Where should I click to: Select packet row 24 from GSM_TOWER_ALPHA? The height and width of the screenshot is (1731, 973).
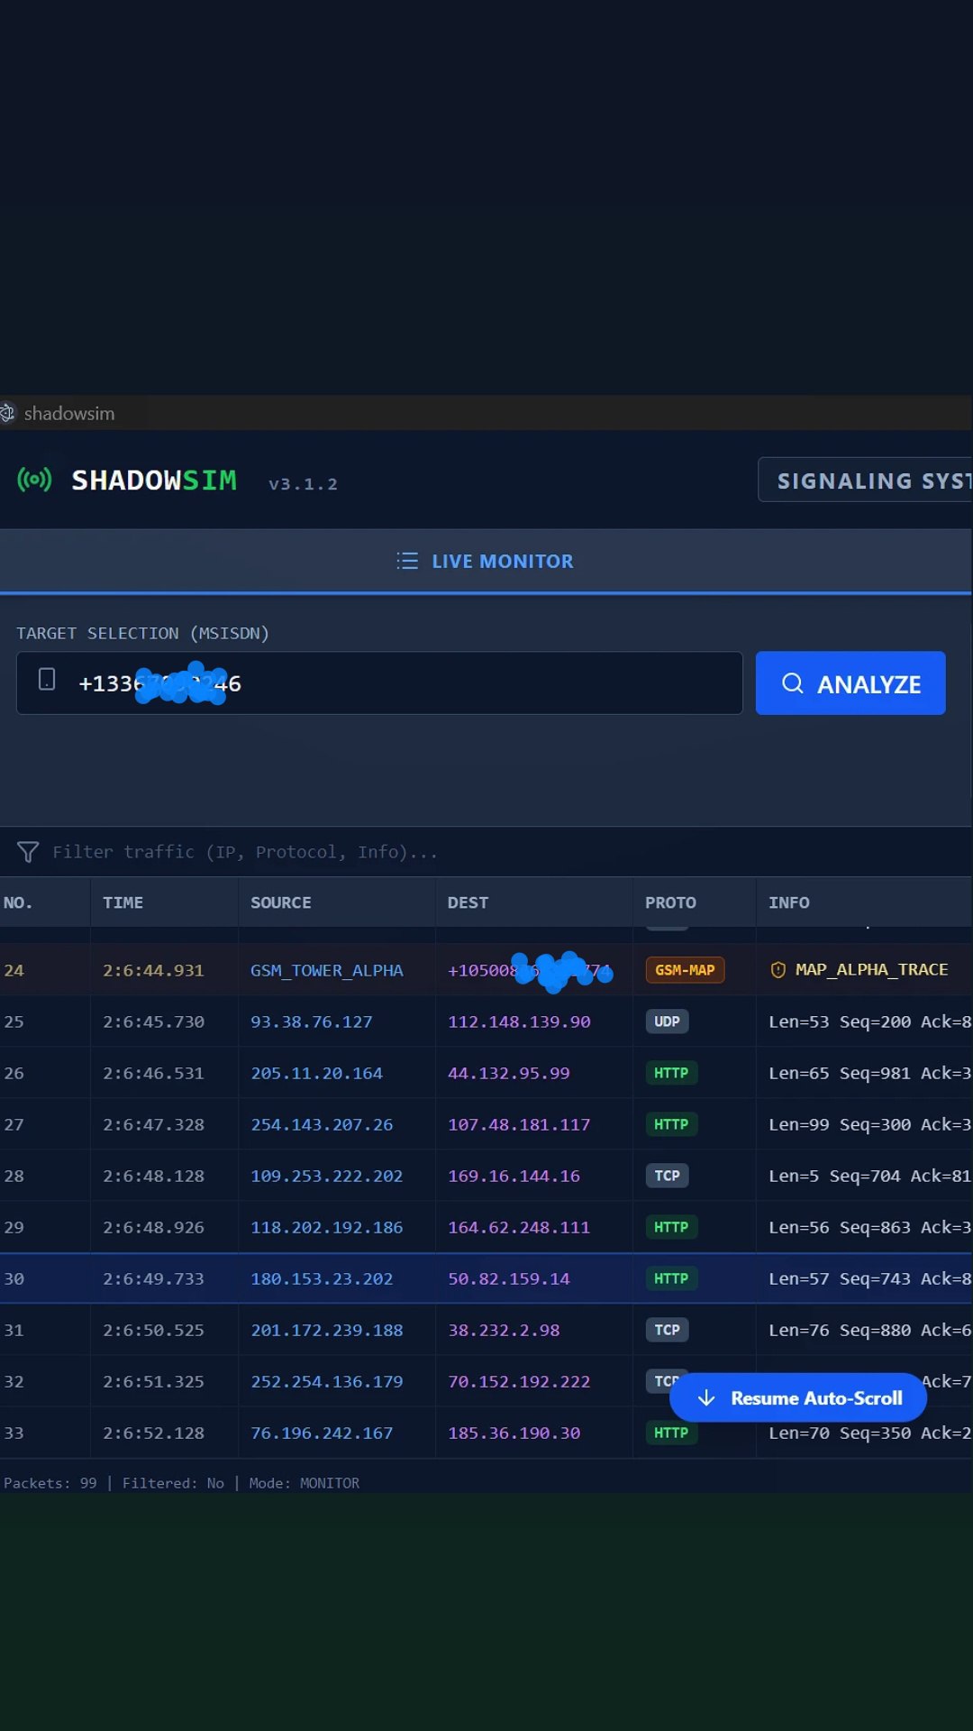pos(486,970)
